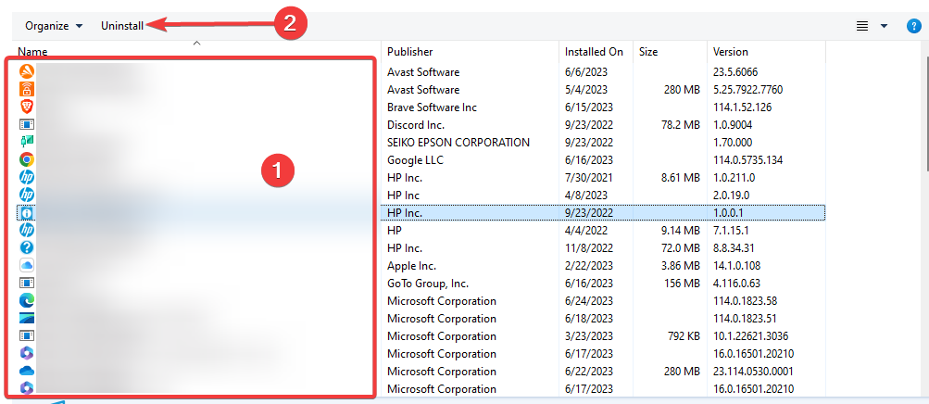This screenshot has height=404, width=929.
Task: Select the blue OneDrive cloud icon
Action: tap(27, 371)
